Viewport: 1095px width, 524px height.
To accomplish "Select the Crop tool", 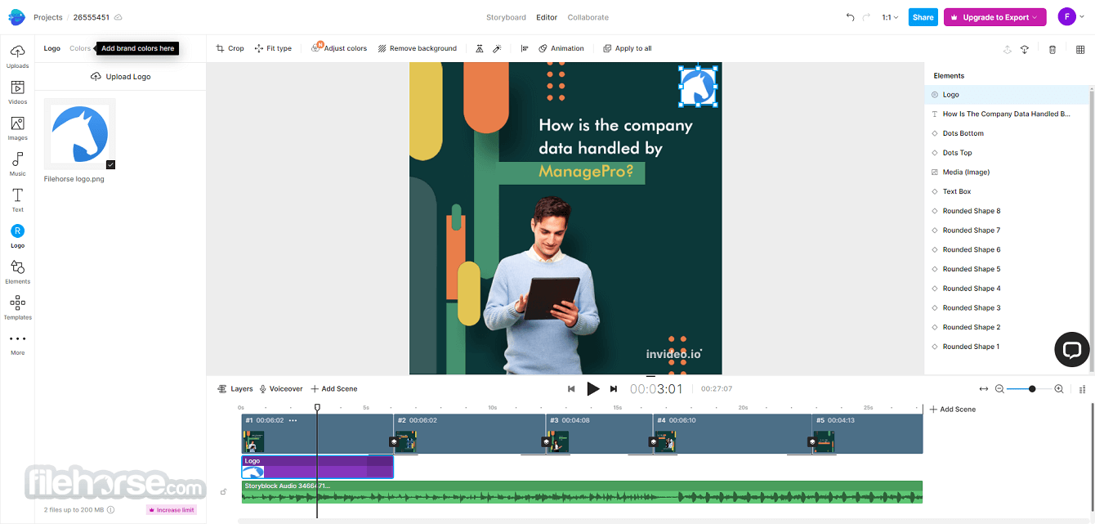I will point(230,48).
